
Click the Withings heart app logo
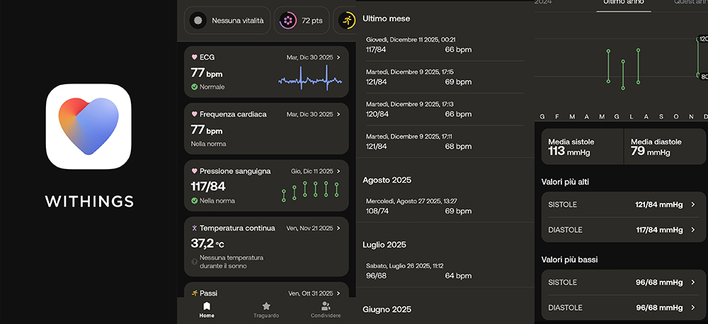[x=88, y=126]
